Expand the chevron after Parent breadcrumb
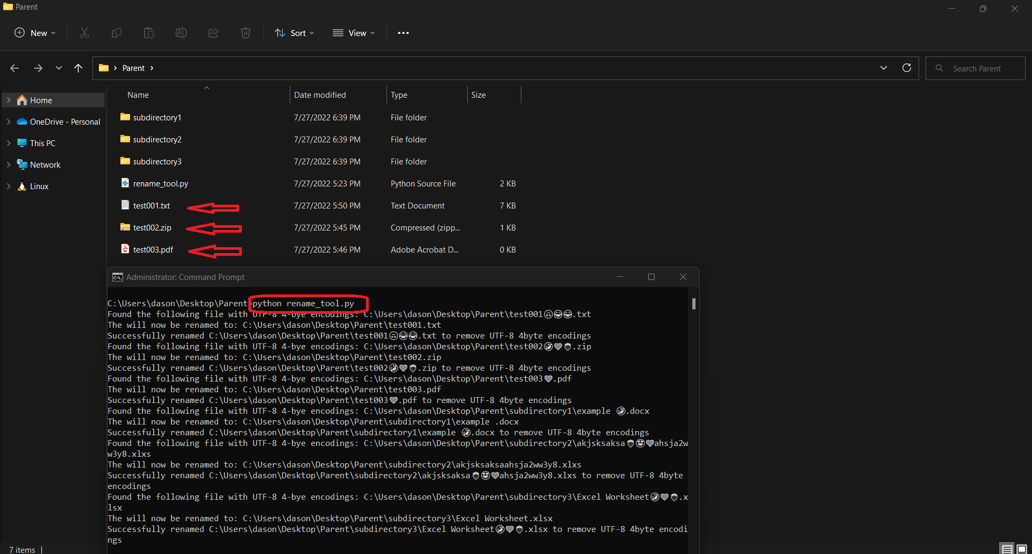 tap(152, 68)
